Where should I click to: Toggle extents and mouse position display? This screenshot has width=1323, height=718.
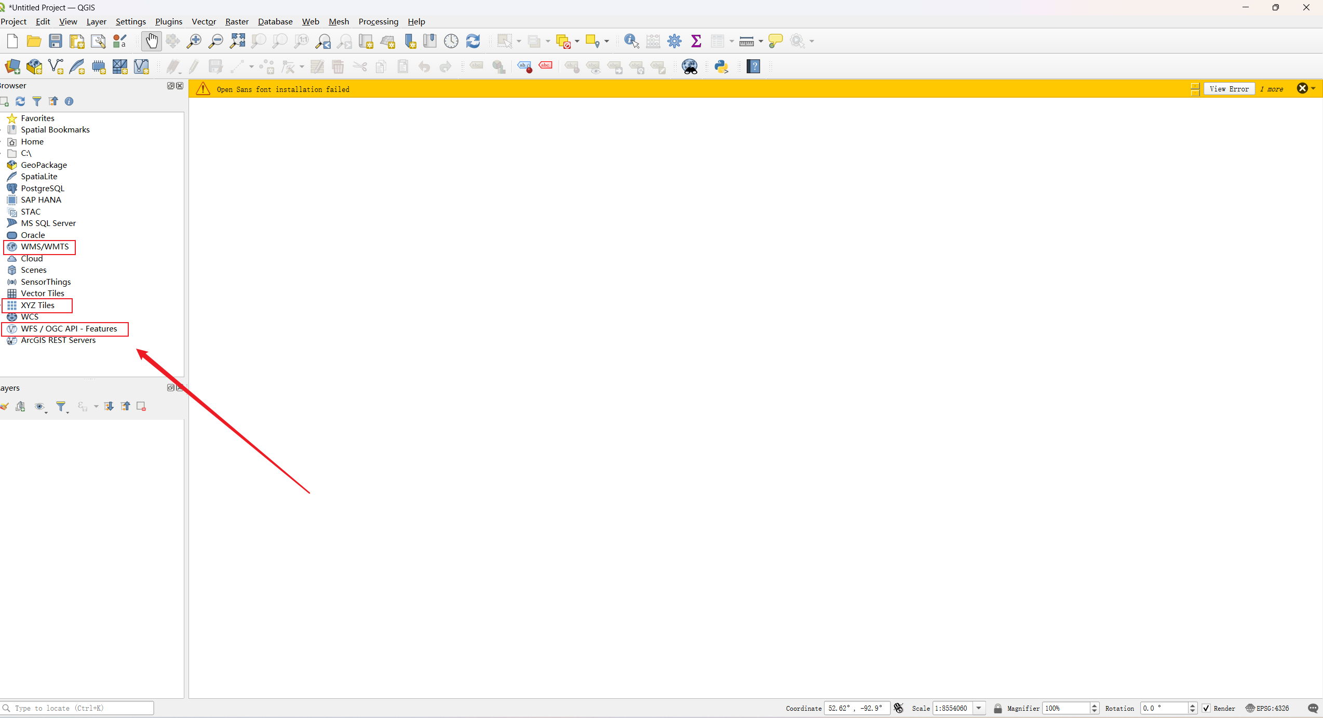click(899, 708)
